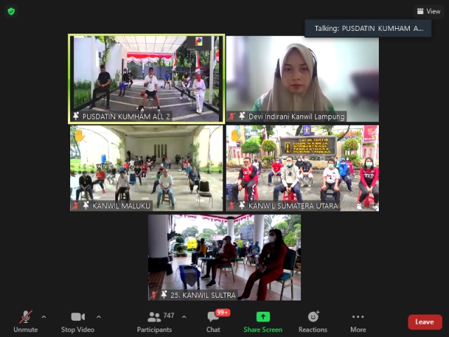Click muted mic icon on Devi Indirani tile
The image size is (449, 337).
pyautogui.click(x=232, y=117)
